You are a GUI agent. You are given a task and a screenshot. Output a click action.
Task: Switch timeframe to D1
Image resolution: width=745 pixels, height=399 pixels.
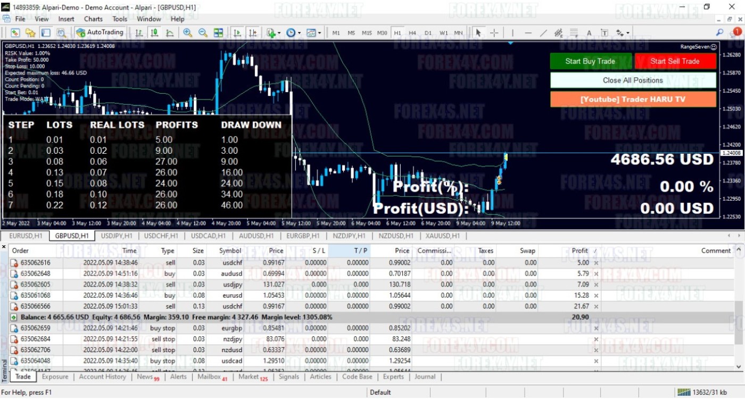tap(428, 33)
